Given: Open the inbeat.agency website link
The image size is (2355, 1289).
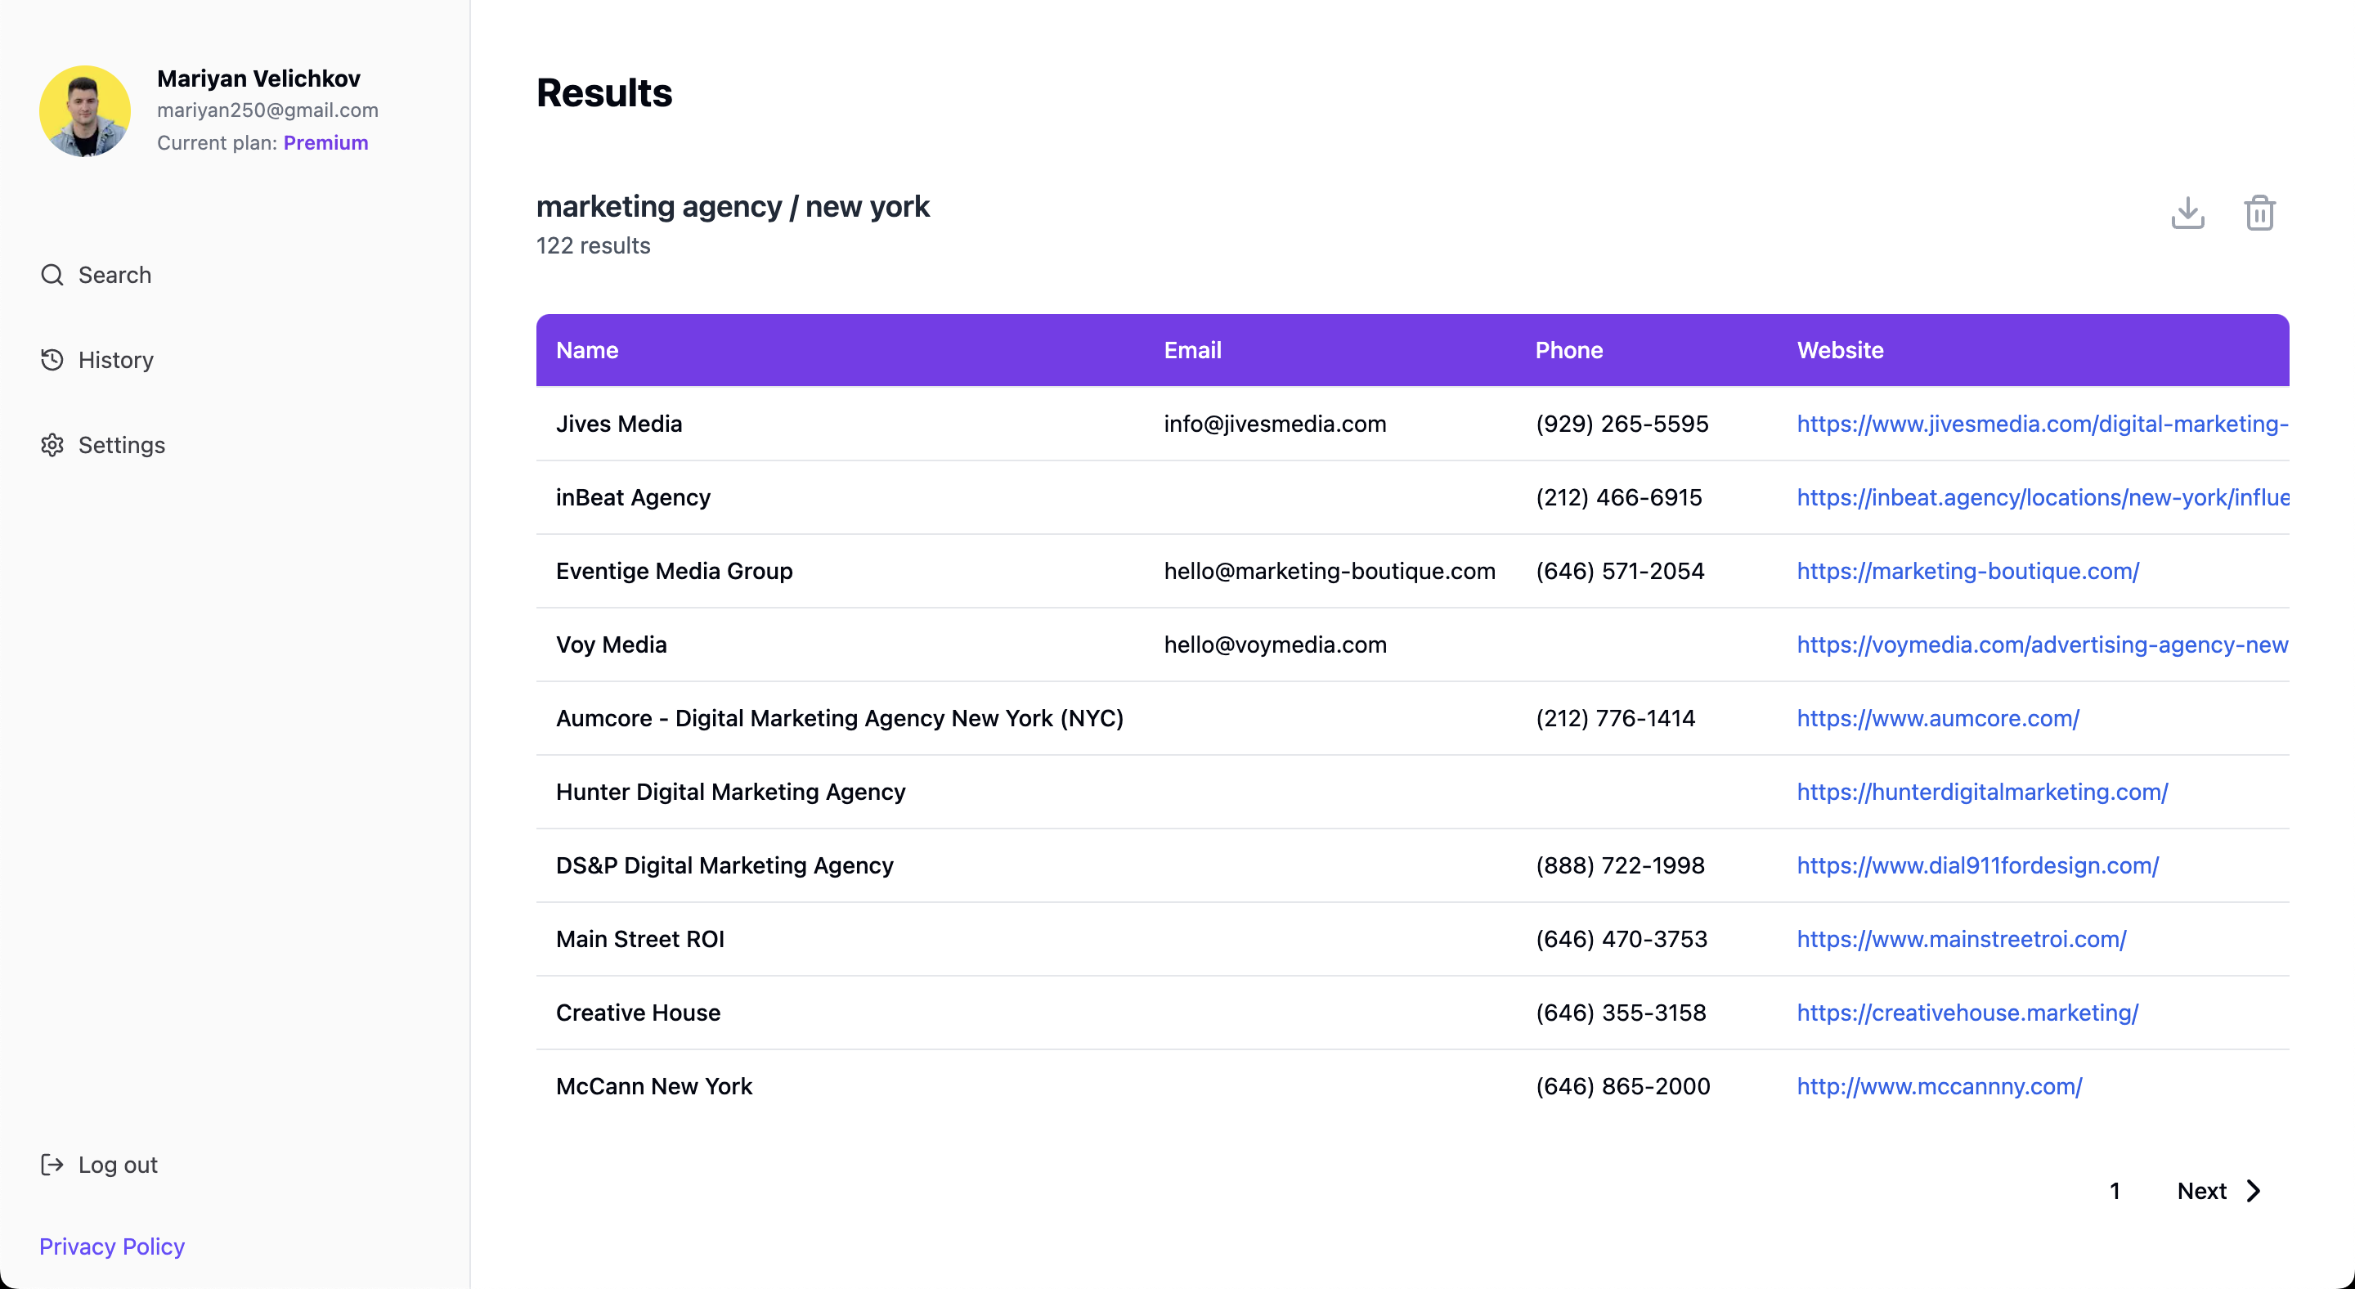Looking at the screenshot, I should click(x=2043, y=497).
